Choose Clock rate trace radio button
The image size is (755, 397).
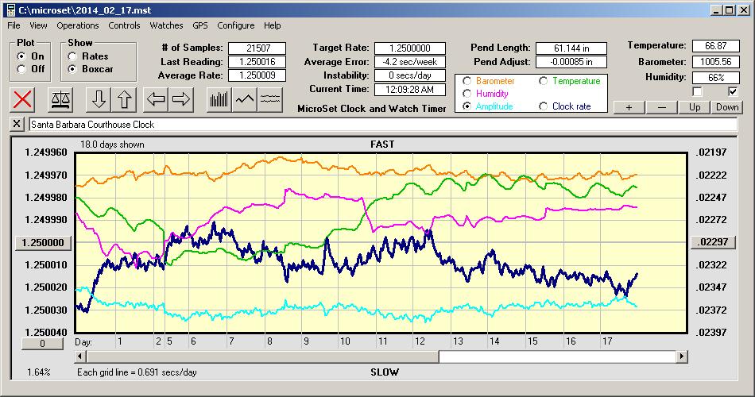tap(543, 106)
